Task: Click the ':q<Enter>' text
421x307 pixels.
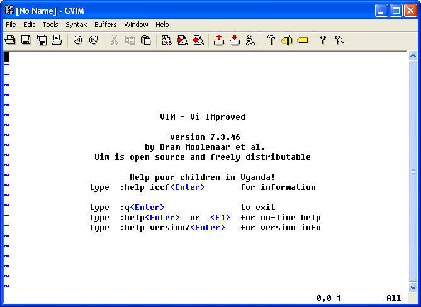Action: pos(142,208)
